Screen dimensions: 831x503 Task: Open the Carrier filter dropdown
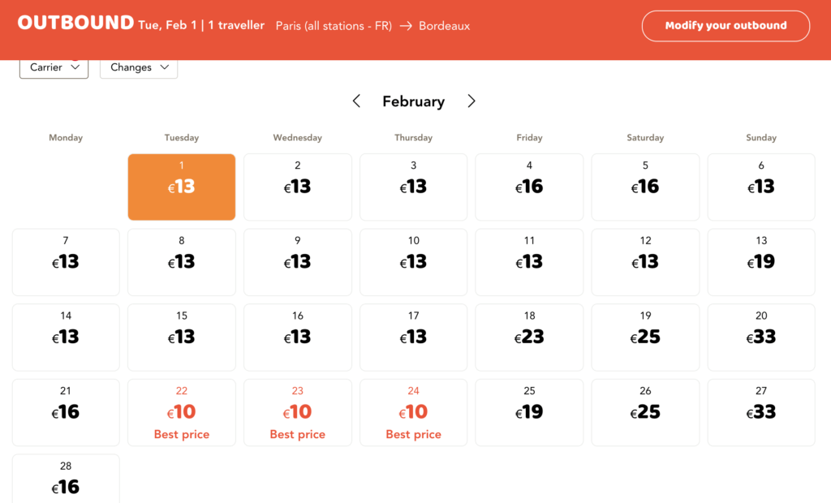coord(54,67)
